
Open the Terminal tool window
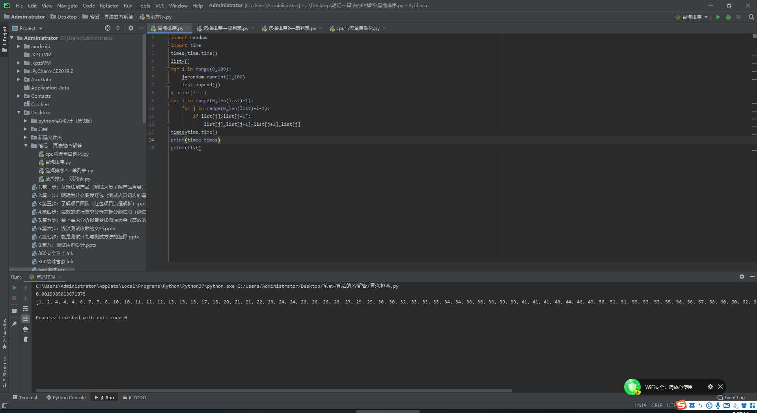(x=25, y=398)
